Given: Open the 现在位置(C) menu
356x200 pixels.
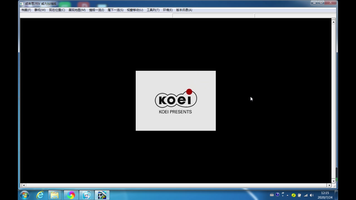Looking at the screenshot, I should click(x=57, y=10).
